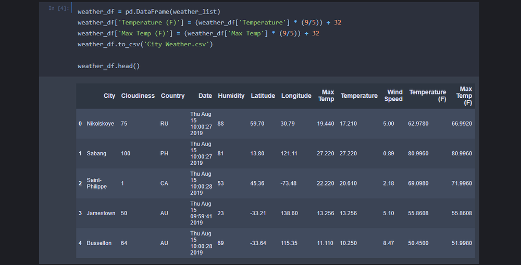Click cloudiness value 100 for Sabang
This screenshot has height=265, width=521.
tap(126, 153)
